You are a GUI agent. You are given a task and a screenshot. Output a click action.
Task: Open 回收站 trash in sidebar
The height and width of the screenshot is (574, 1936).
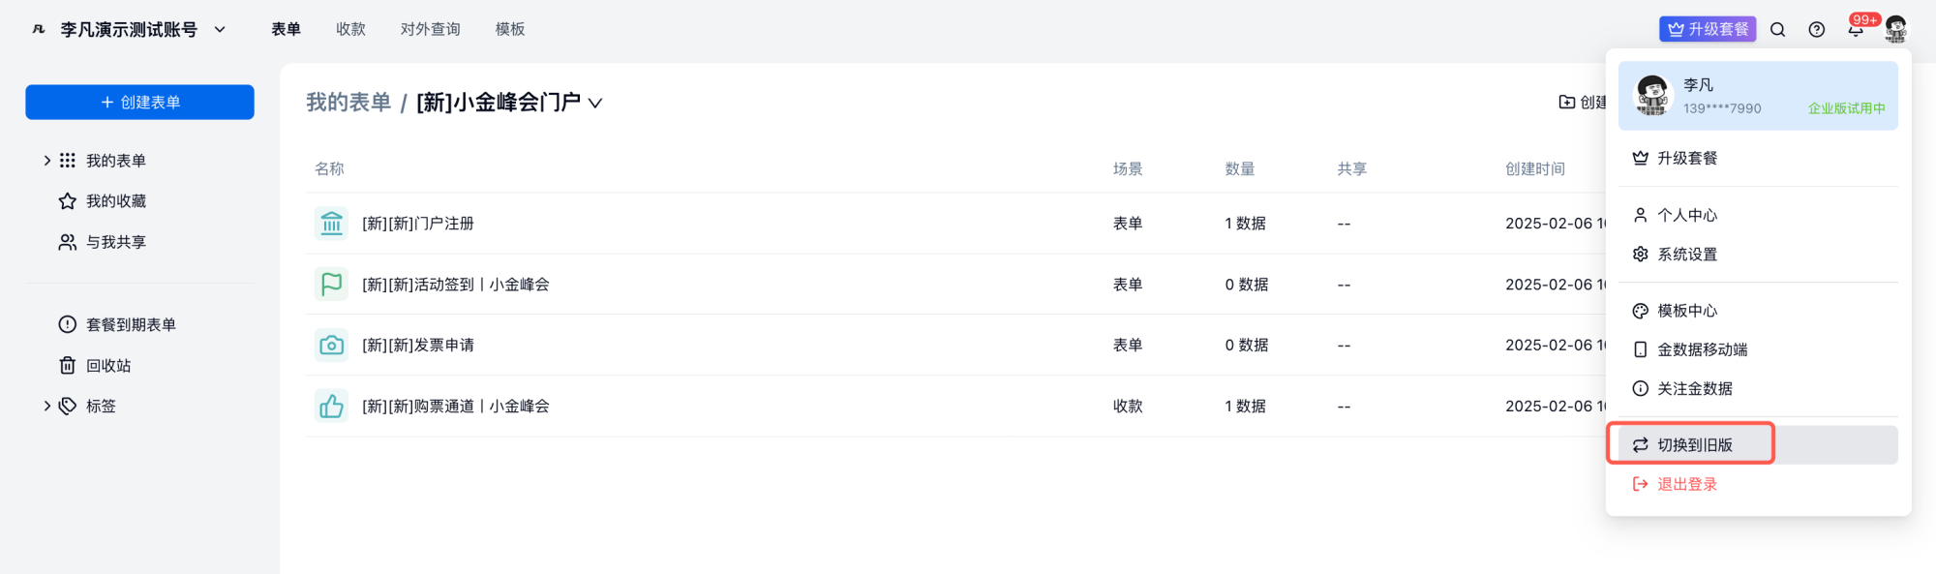coord(107,366)
